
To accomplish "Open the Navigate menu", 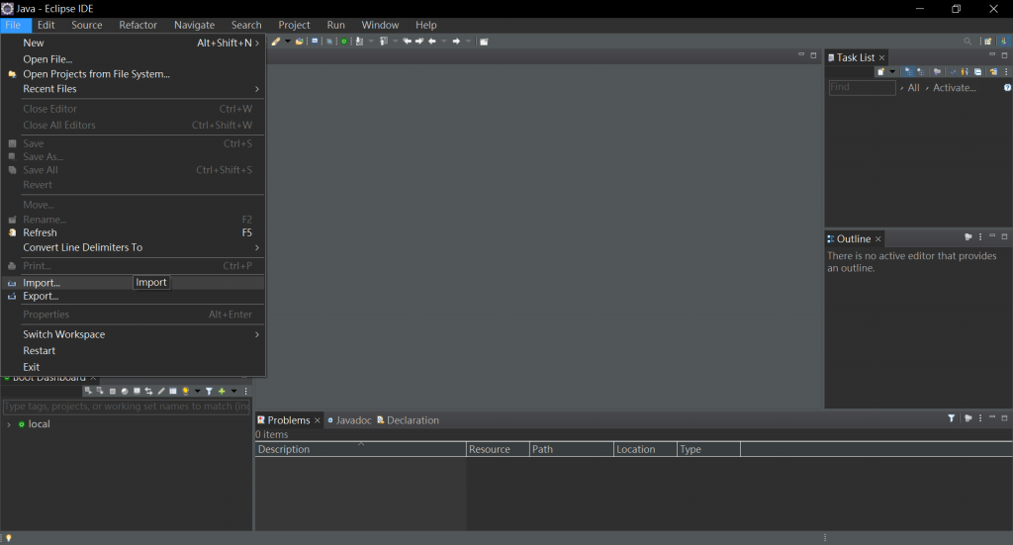I will tap(194, 25).
